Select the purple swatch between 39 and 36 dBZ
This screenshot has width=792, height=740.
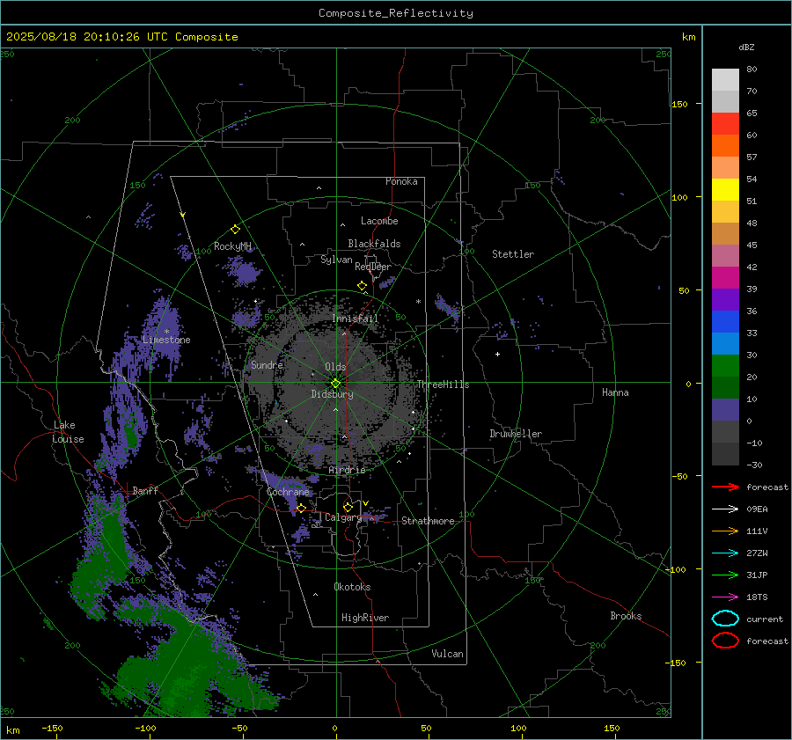pyautogui.click(x=725, y=299)
